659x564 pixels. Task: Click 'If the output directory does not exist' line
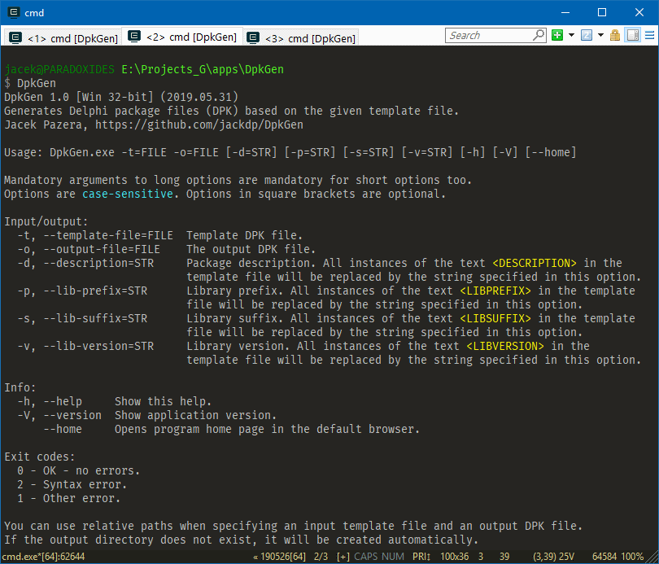pos(242,540)
